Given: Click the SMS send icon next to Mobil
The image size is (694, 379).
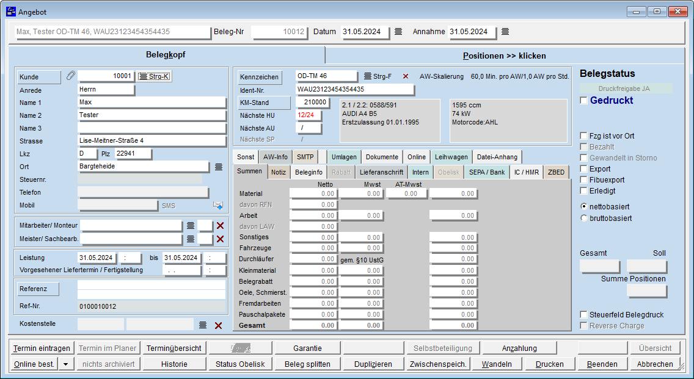Looking at the screenshot, I should pos(217,205).
